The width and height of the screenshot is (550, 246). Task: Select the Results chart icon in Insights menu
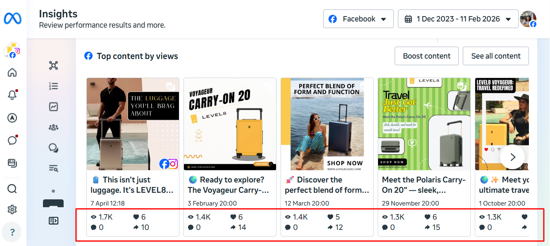coord(53,107)
